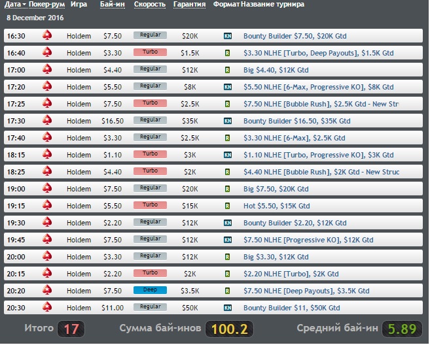The image size is (430, 345).
Task: Click R format icon in Hot $5.50 row
Action: 227,206
